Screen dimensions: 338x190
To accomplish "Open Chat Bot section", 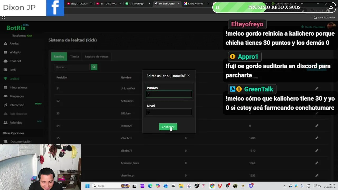I will point(12,61).
